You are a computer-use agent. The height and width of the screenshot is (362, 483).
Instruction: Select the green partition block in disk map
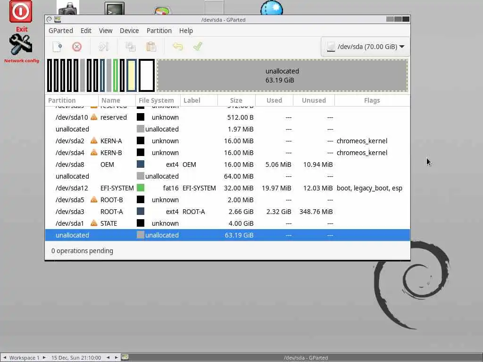(x=116, y=76)
